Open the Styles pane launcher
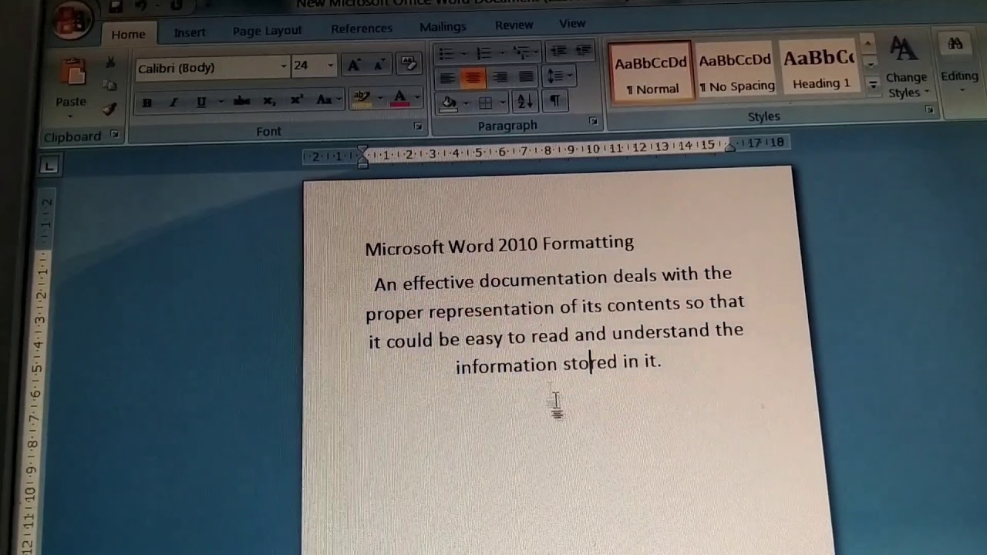 tap(929, 110)
